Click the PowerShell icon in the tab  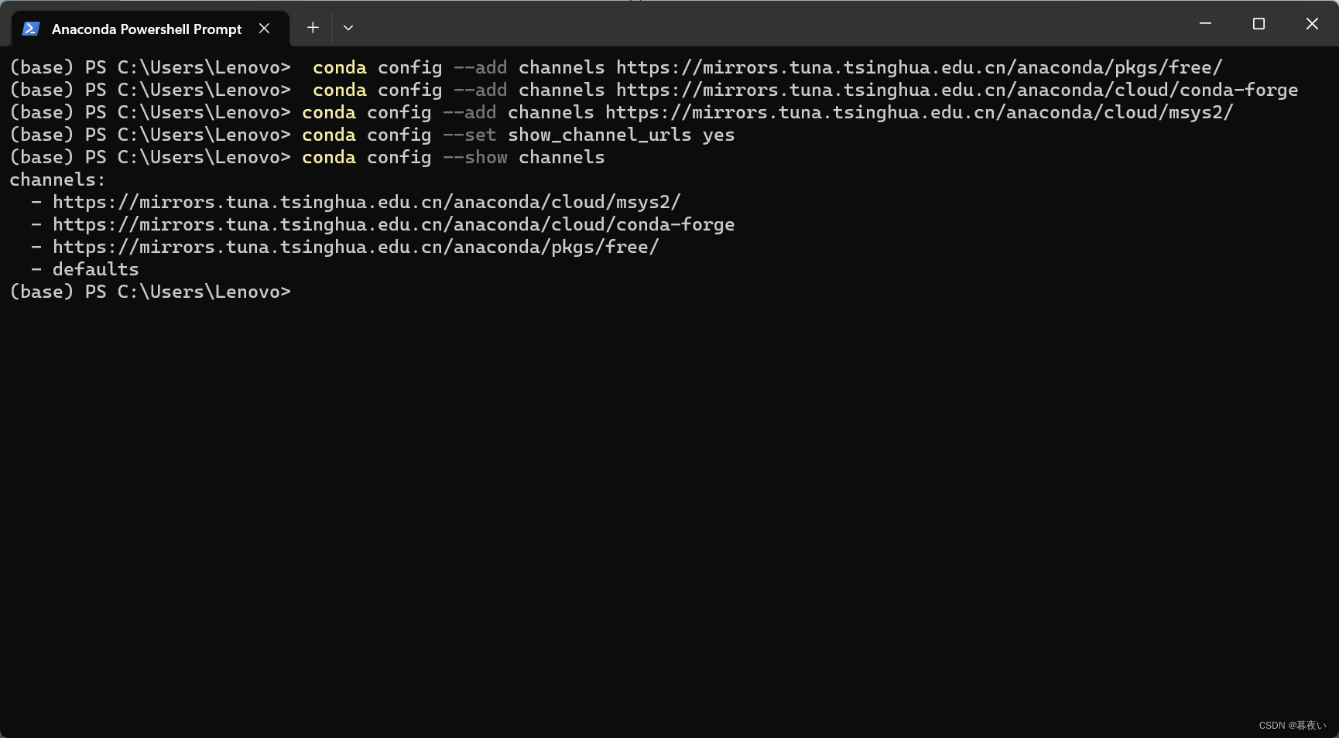click(31, 29)
